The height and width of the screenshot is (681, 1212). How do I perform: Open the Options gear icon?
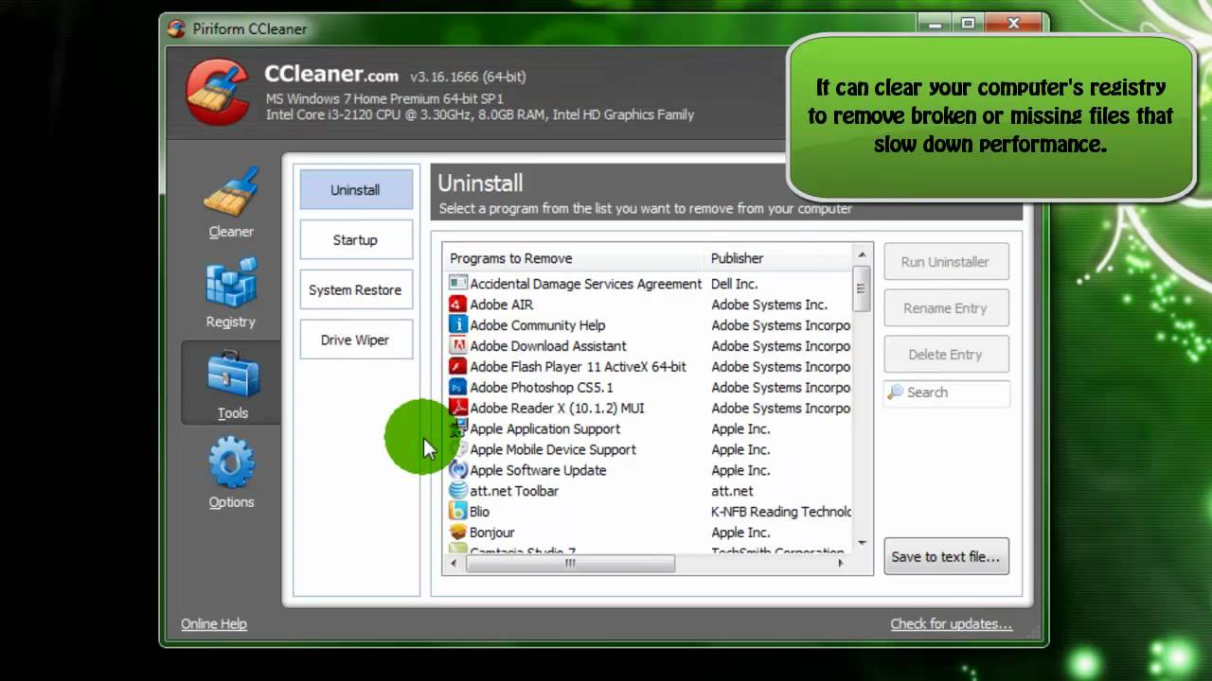click(x=232, y=463)
